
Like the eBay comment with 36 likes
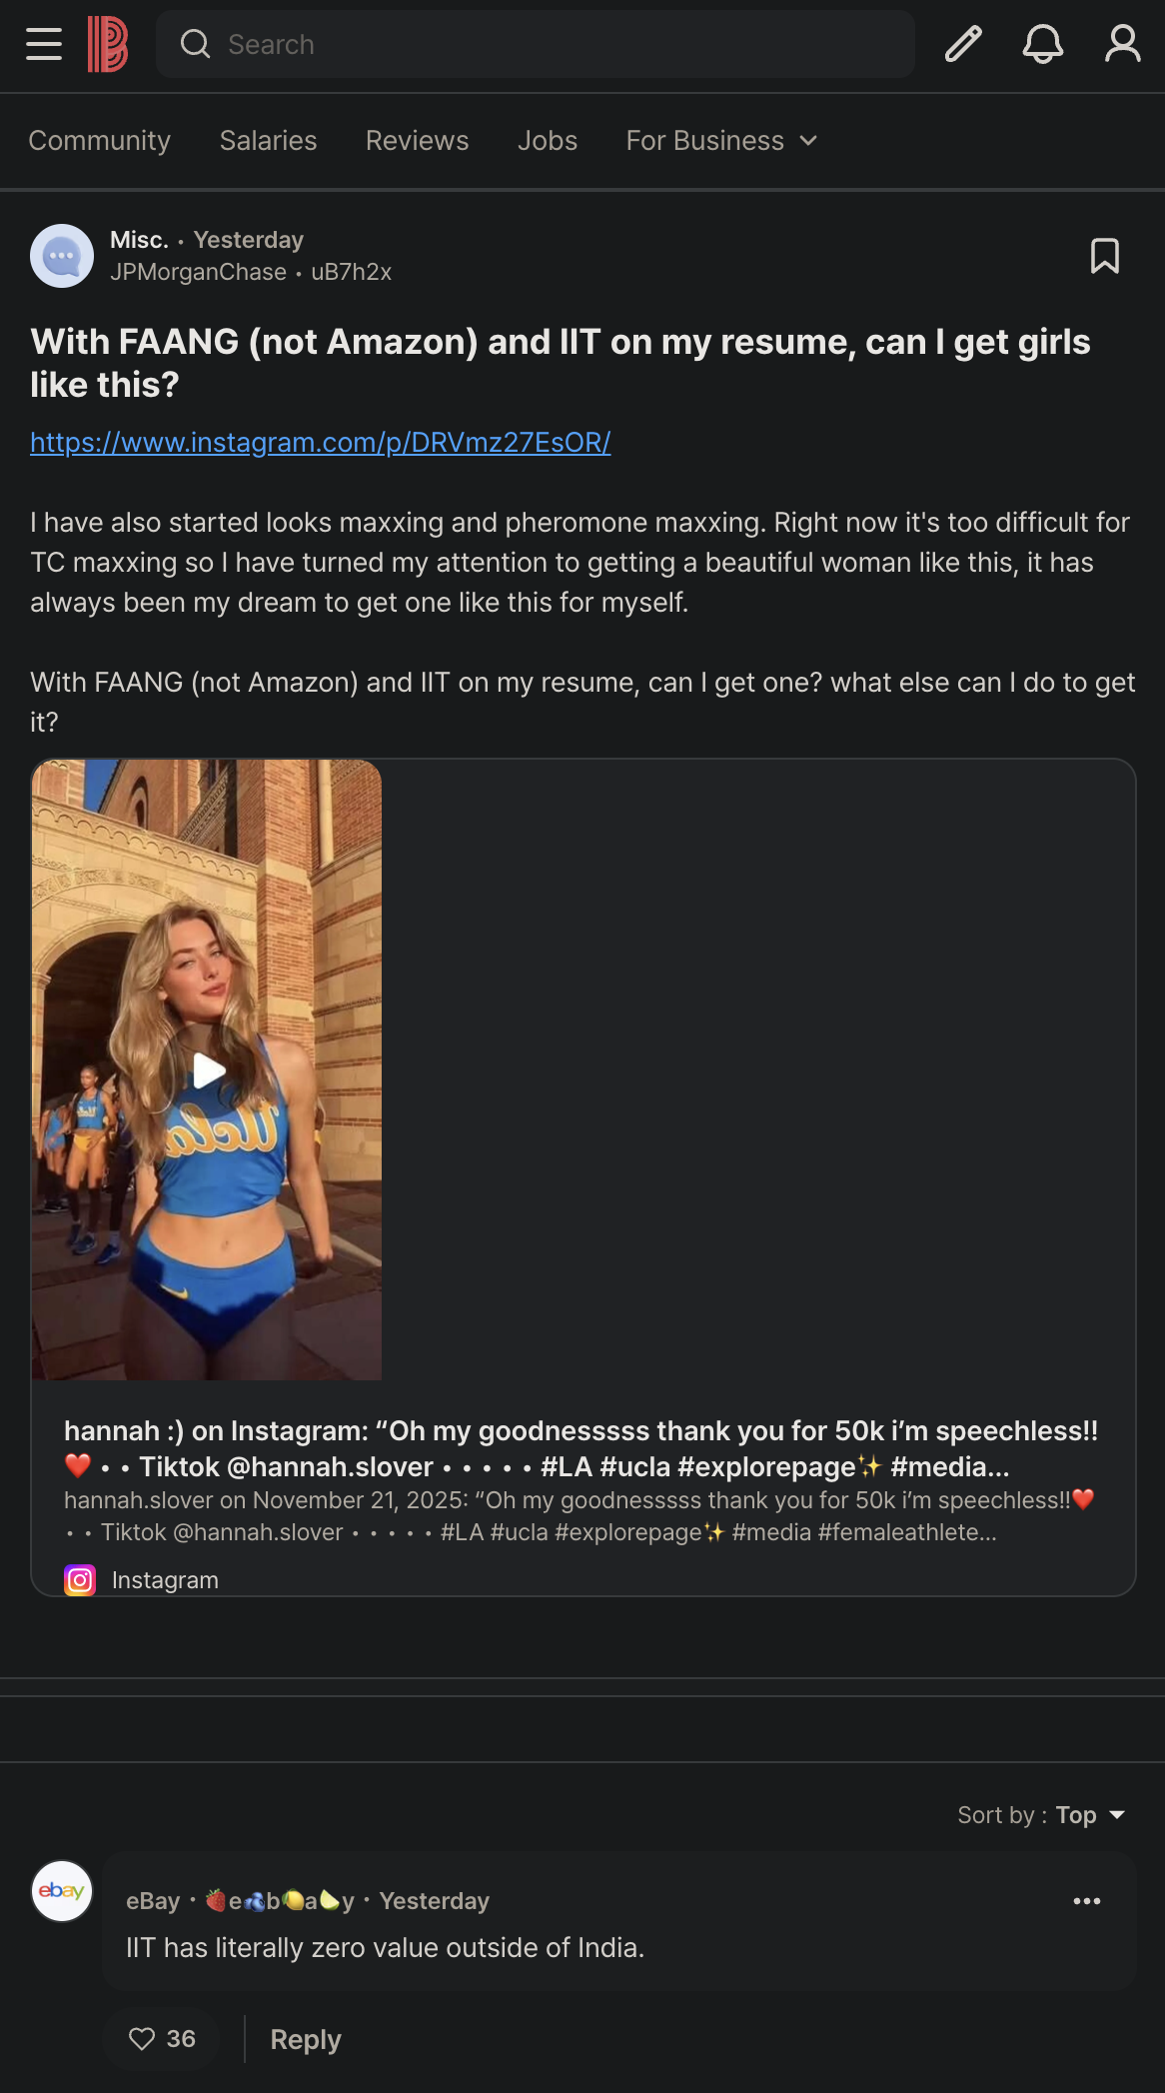162,2039
